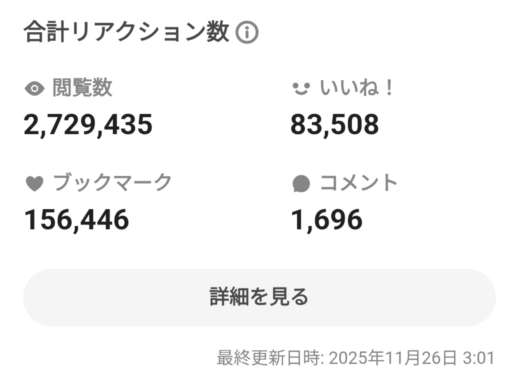Click the word 詳細 in the button
The height and width of the screenshot is (387, 519).
tap(229, 297)
